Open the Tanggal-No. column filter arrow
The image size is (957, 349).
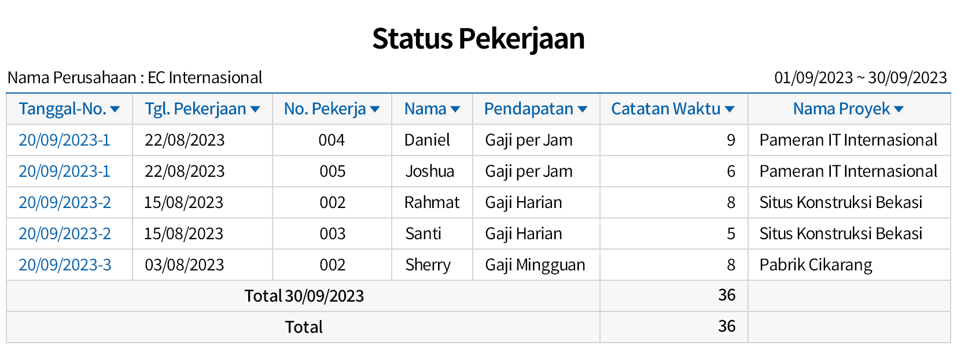(115, 109)
